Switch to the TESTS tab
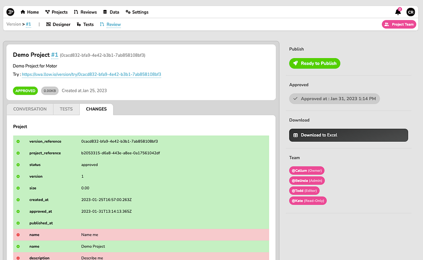The width and height of the screenshot is (423, 260). click(66, 109)
